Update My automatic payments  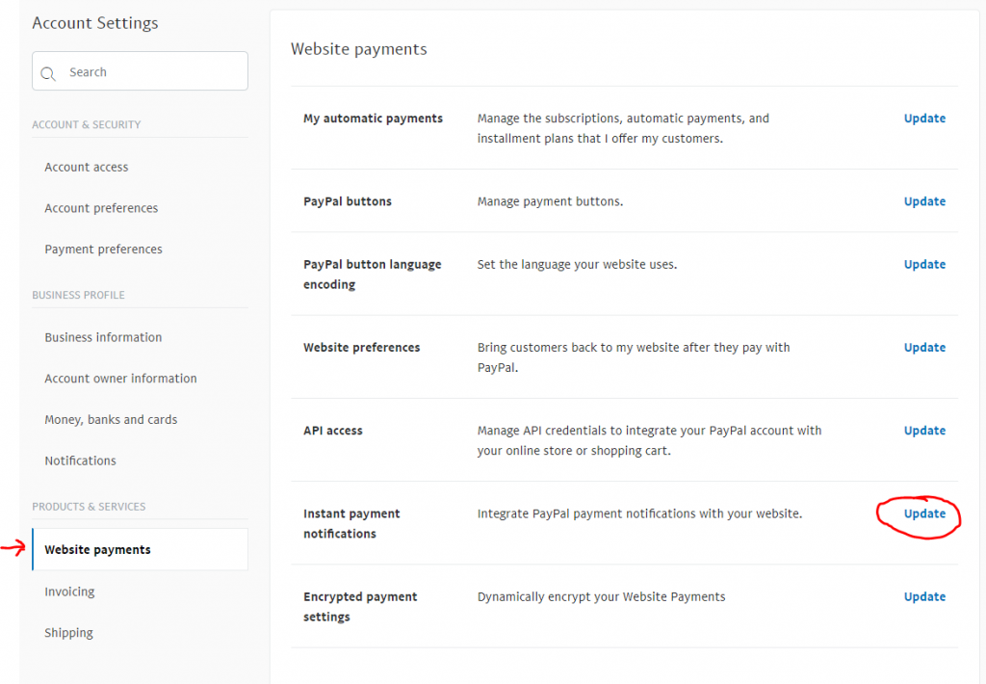point(924,118)
